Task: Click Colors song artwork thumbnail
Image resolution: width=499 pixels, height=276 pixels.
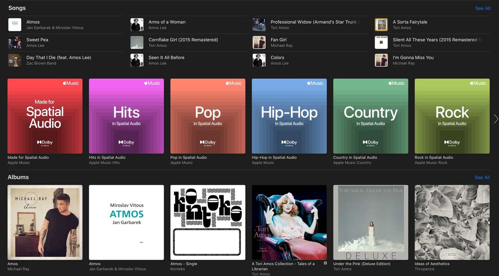Action: pos(259,60)
